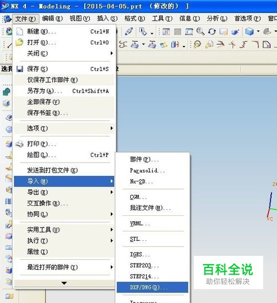Choose 绘图(L) in the File menu

(64, 155)
